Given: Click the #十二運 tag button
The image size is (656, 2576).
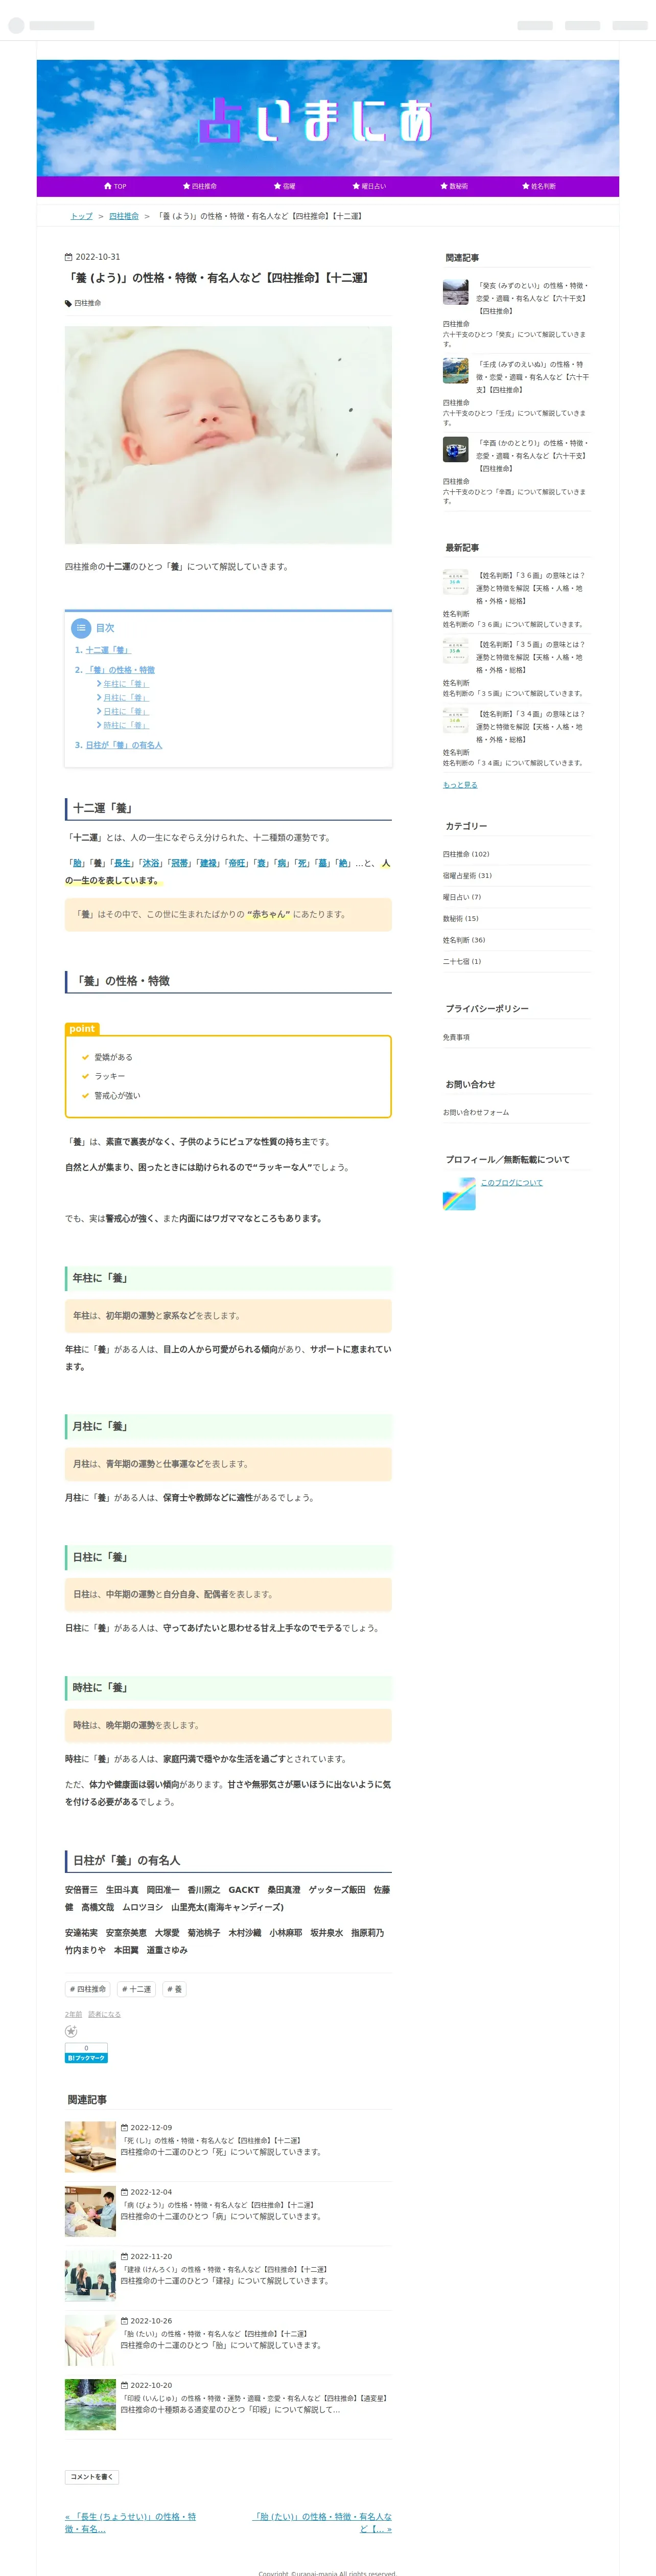Looking at the screenshot, I should [137, 1989].
